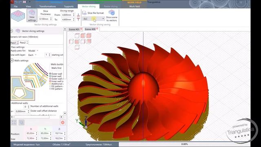261x147 pixels.
Task: Close the Scene #00 tab
Action: tap(97, 29)
